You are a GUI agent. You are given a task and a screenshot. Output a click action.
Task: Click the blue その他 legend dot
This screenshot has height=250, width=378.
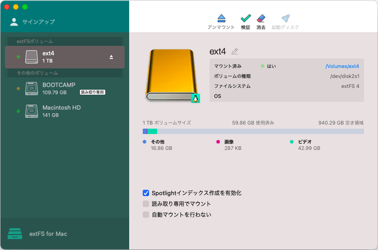[145, 142]
